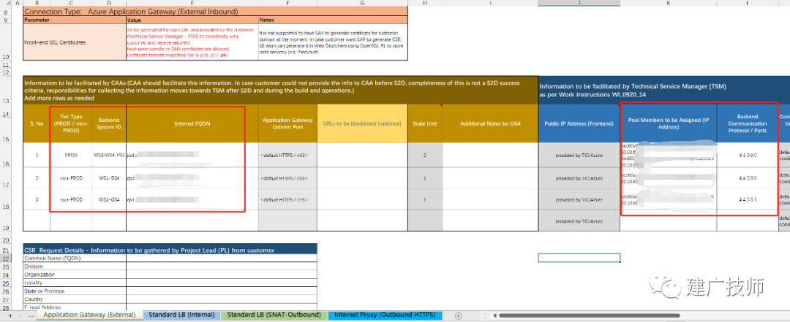The image size is (790, 322).
Task: Select backend port 44381 cell in row 18
Action: tap(747, 199)
